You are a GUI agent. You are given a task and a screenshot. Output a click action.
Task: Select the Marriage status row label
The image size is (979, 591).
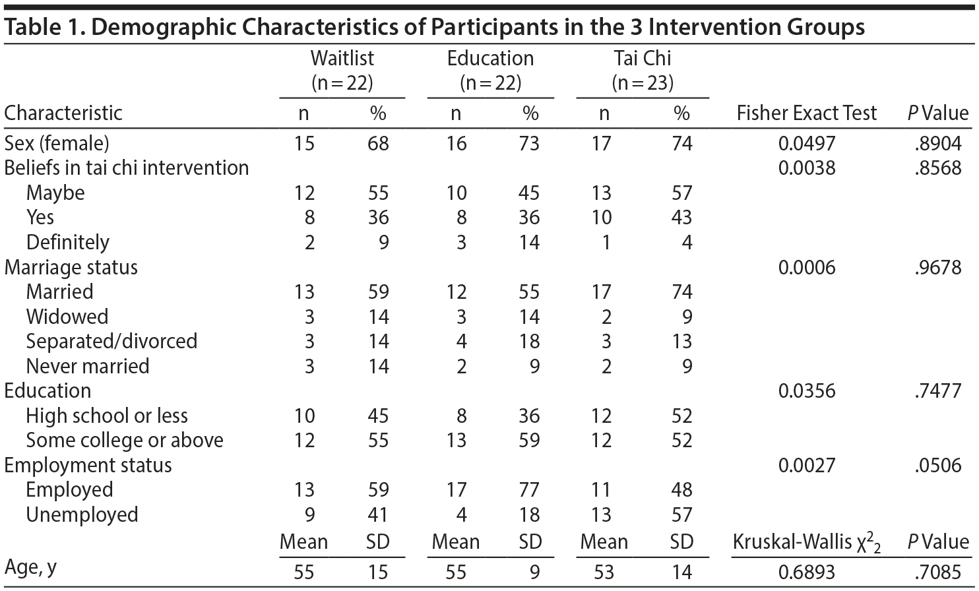pos(71,267)
